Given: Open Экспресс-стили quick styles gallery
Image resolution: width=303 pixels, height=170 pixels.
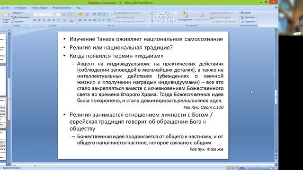Looking at the screenshot, I should tap(201, 17).
